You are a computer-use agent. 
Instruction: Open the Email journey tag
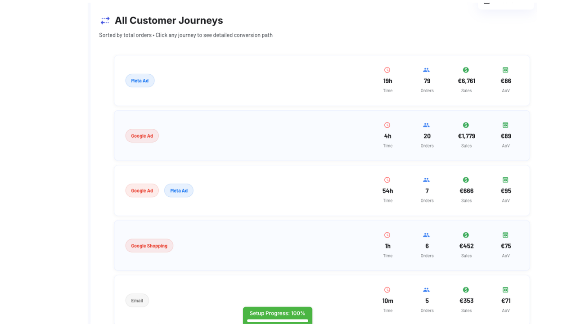(x=137, y=301)
